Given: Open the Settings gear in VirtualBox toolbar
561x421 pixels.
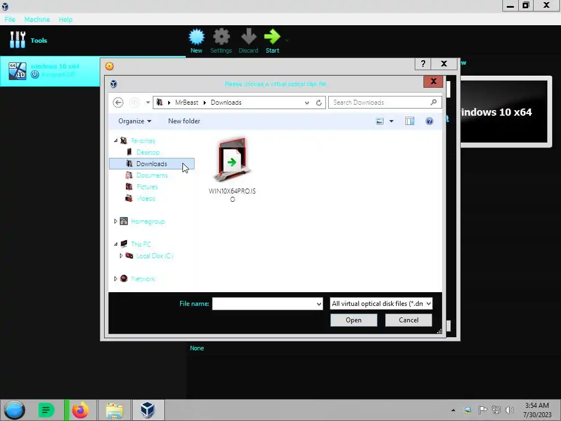Looking at the screenshot, I should coord(221,41).
